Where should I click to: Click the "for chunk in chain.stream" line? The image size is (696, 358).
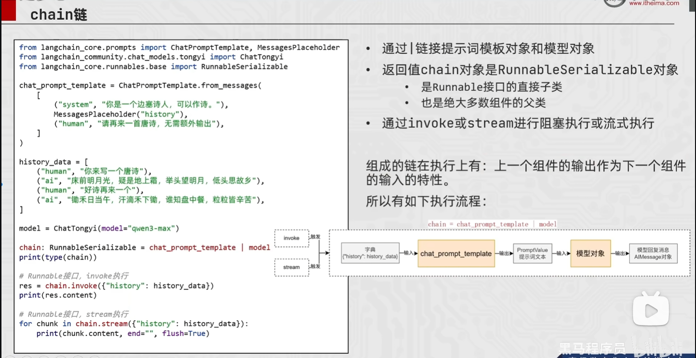134,324
